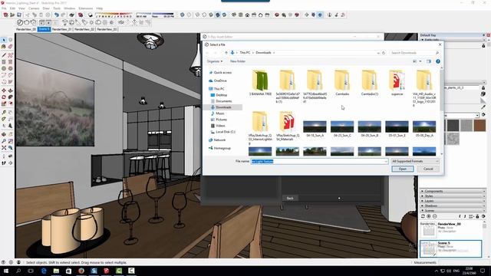Pick the material eyedropper sample tool
Viewport: 491px width, 276px height.
(x=483, y=107)
